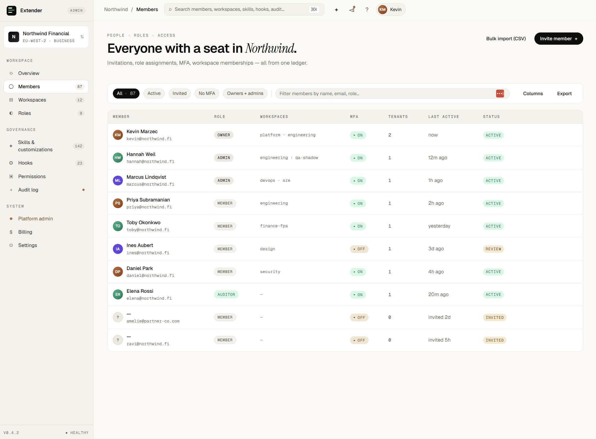Sort by MEMBER column header
The height and width of the screenshot is (439, 596).
[x=121, y=117]
